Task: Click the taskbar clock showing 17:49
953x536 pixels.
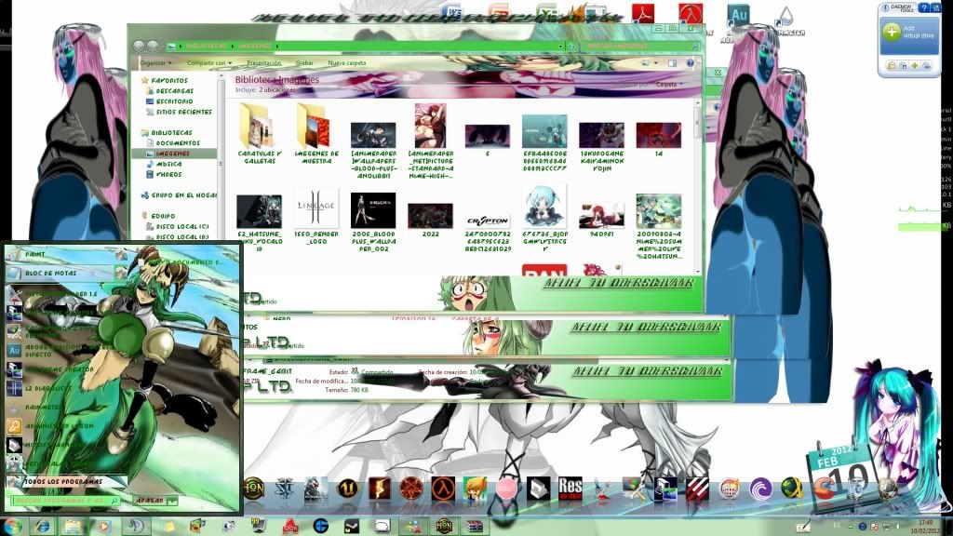Action: [926, 527]
